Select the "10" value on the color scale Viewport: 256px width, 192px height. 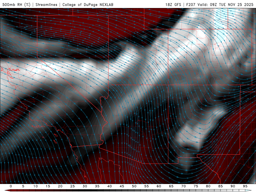click(36, 186)
